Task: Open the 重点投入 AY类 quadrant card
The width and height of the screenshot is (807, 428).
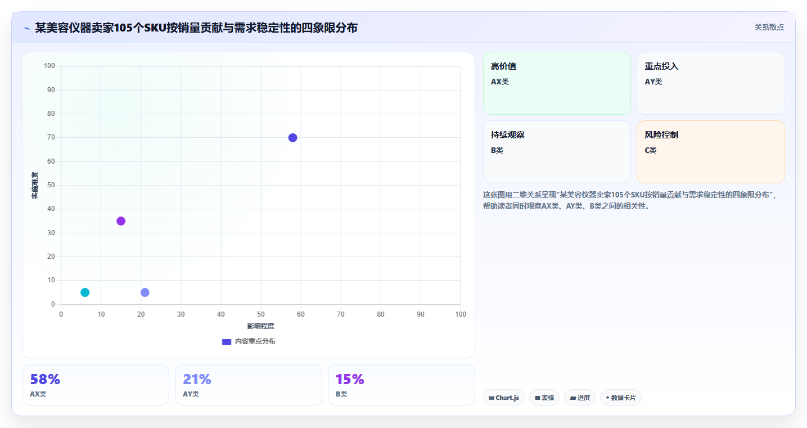Action: (710, 83)
